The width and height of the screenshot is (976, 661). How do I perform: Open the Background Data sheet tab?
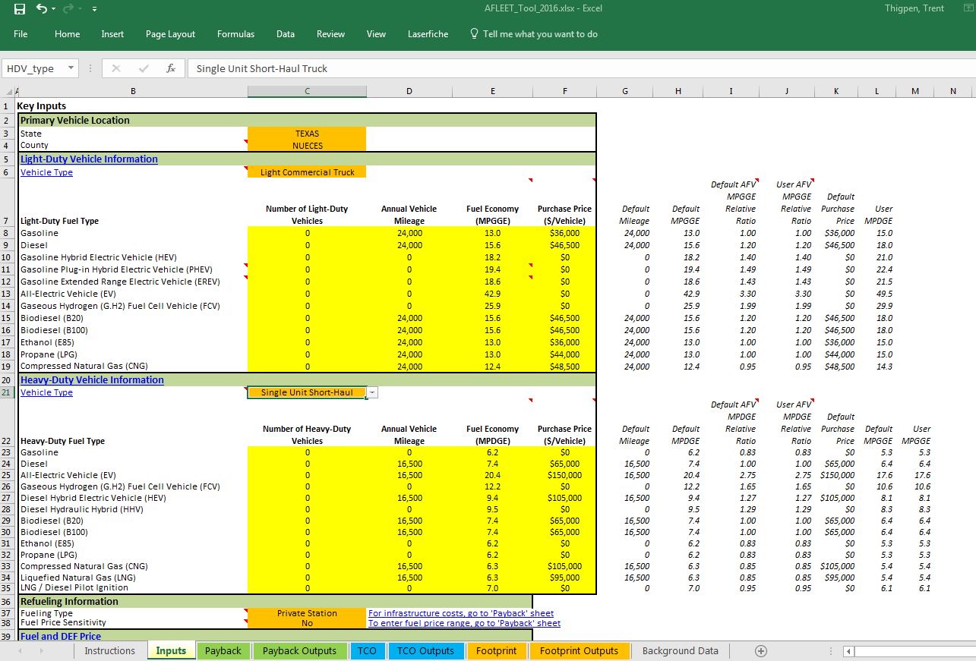[x=680, y=650]
